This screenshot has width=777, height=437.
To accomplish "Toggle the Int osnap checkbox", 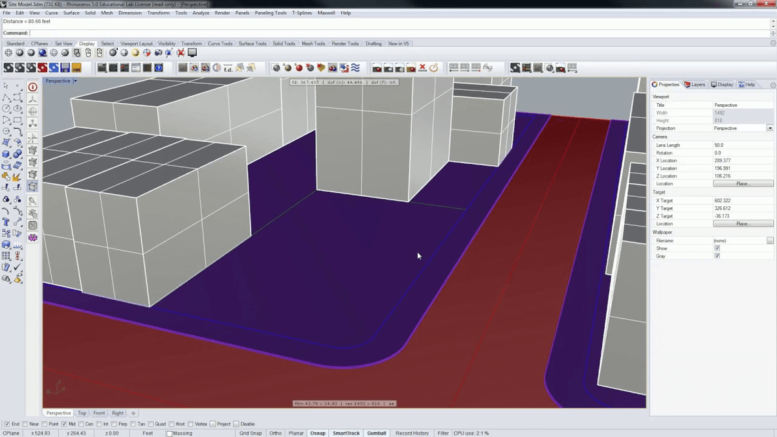I will (99, 424).
